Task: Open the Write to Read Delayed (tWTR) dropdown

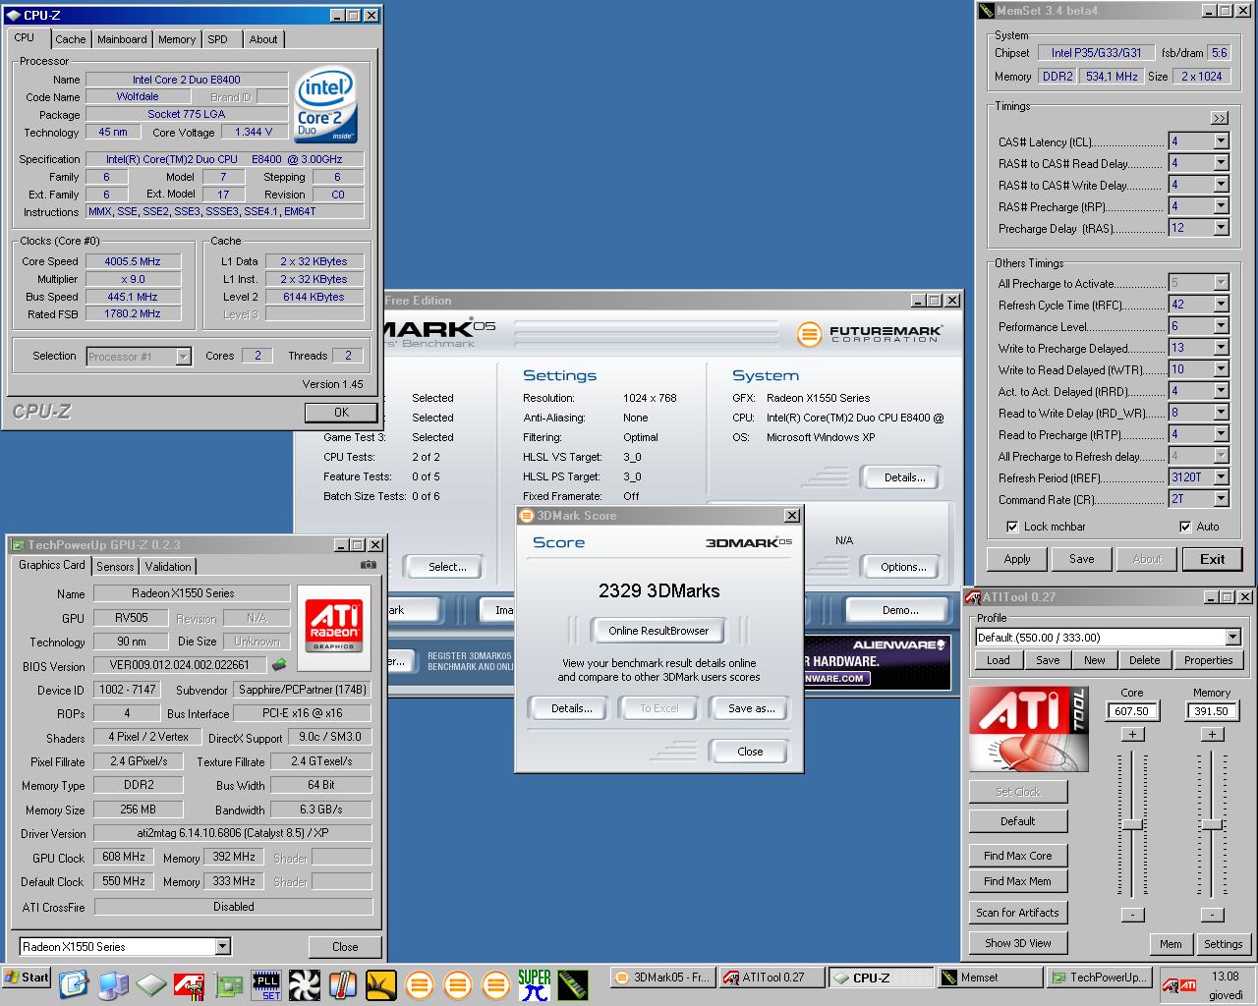Action: point(1221,369)
